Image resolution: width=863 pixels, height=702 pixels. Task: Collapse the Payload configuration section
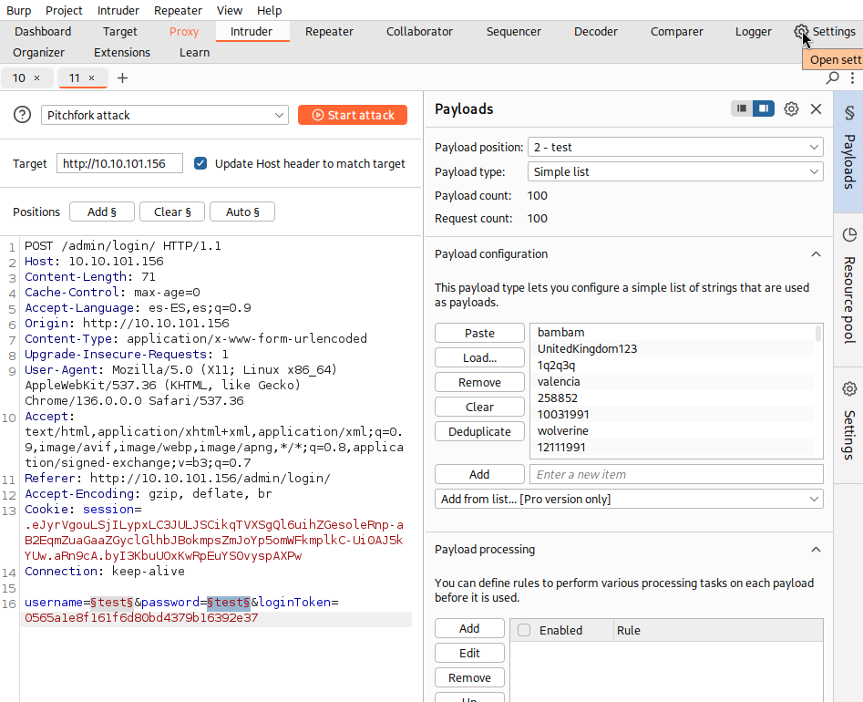[816, 253]
